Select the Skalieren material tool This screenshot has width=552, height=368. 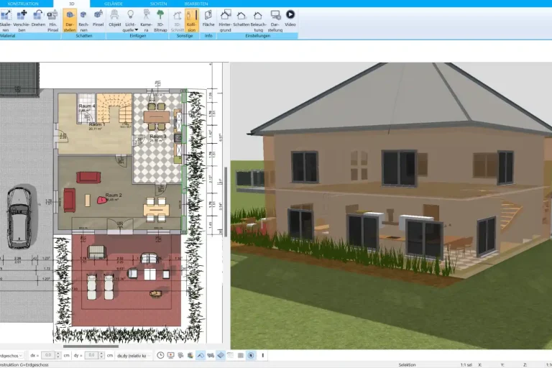tap(5, 21)
